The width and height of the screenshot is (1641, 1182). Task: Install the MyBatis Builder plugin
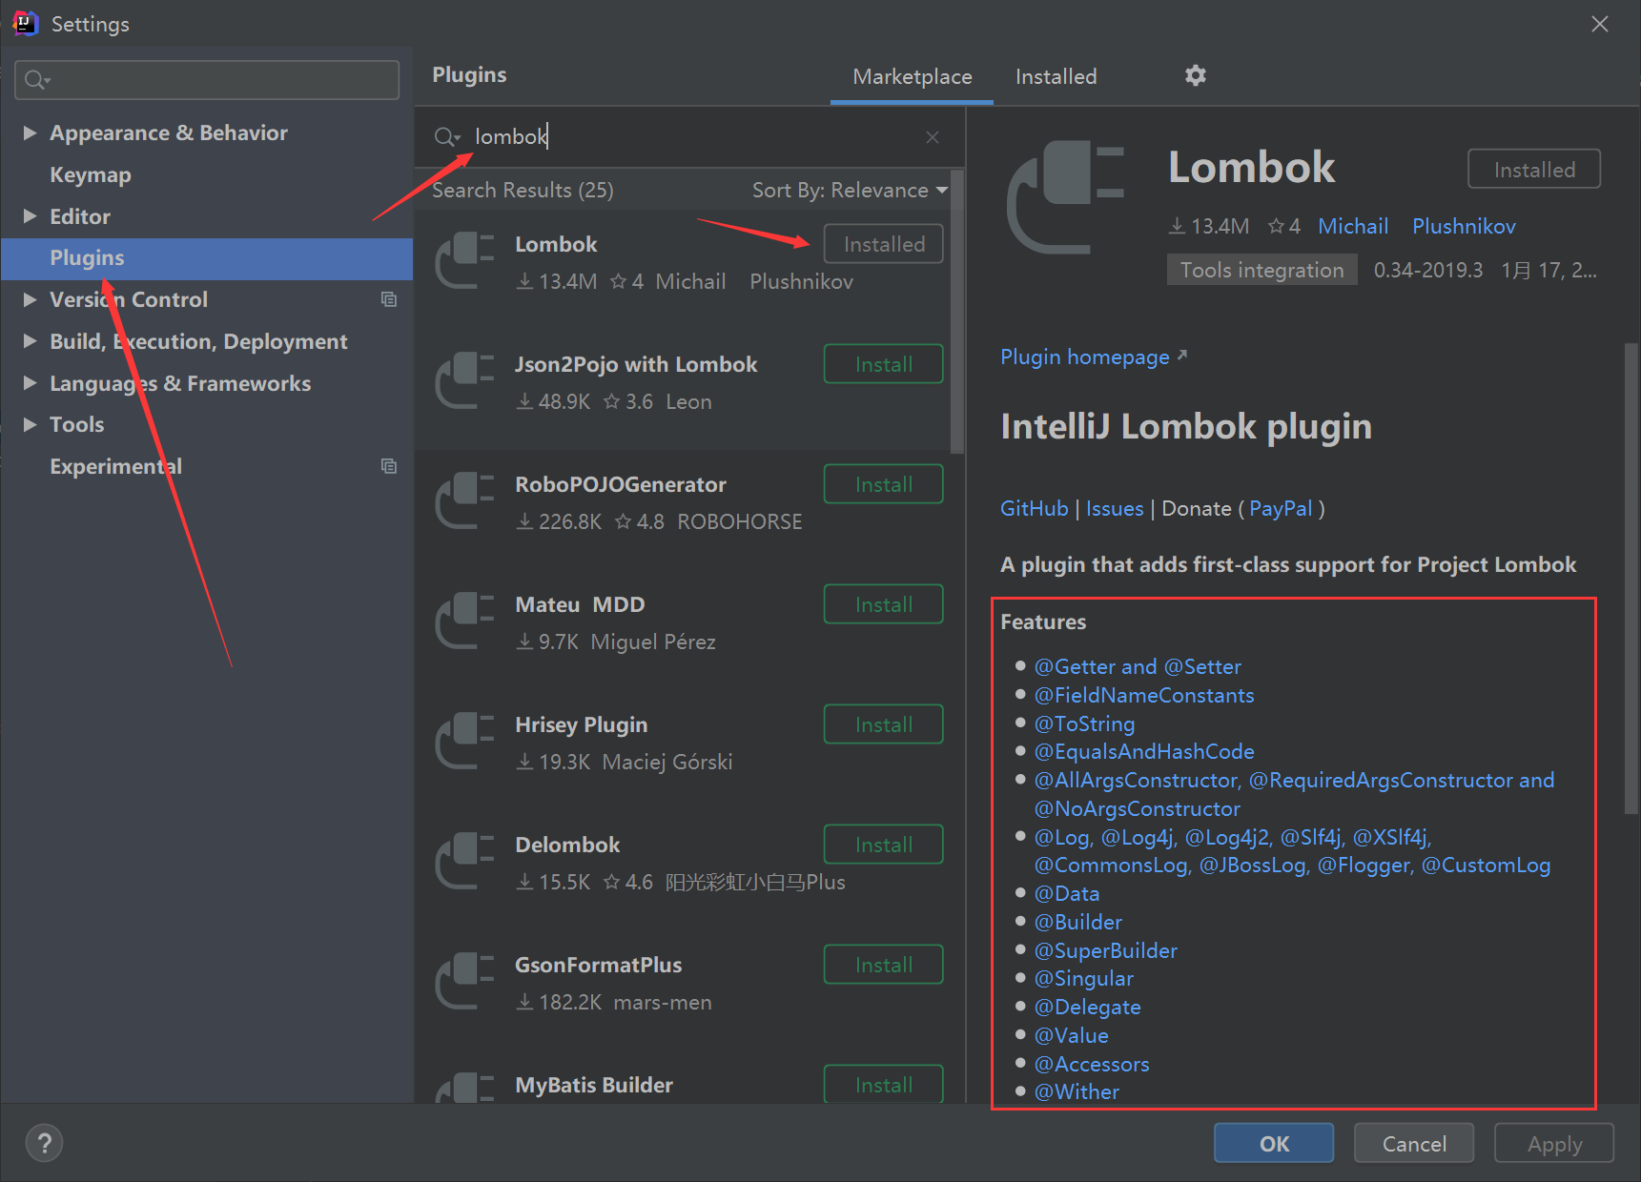(883, 1084)
